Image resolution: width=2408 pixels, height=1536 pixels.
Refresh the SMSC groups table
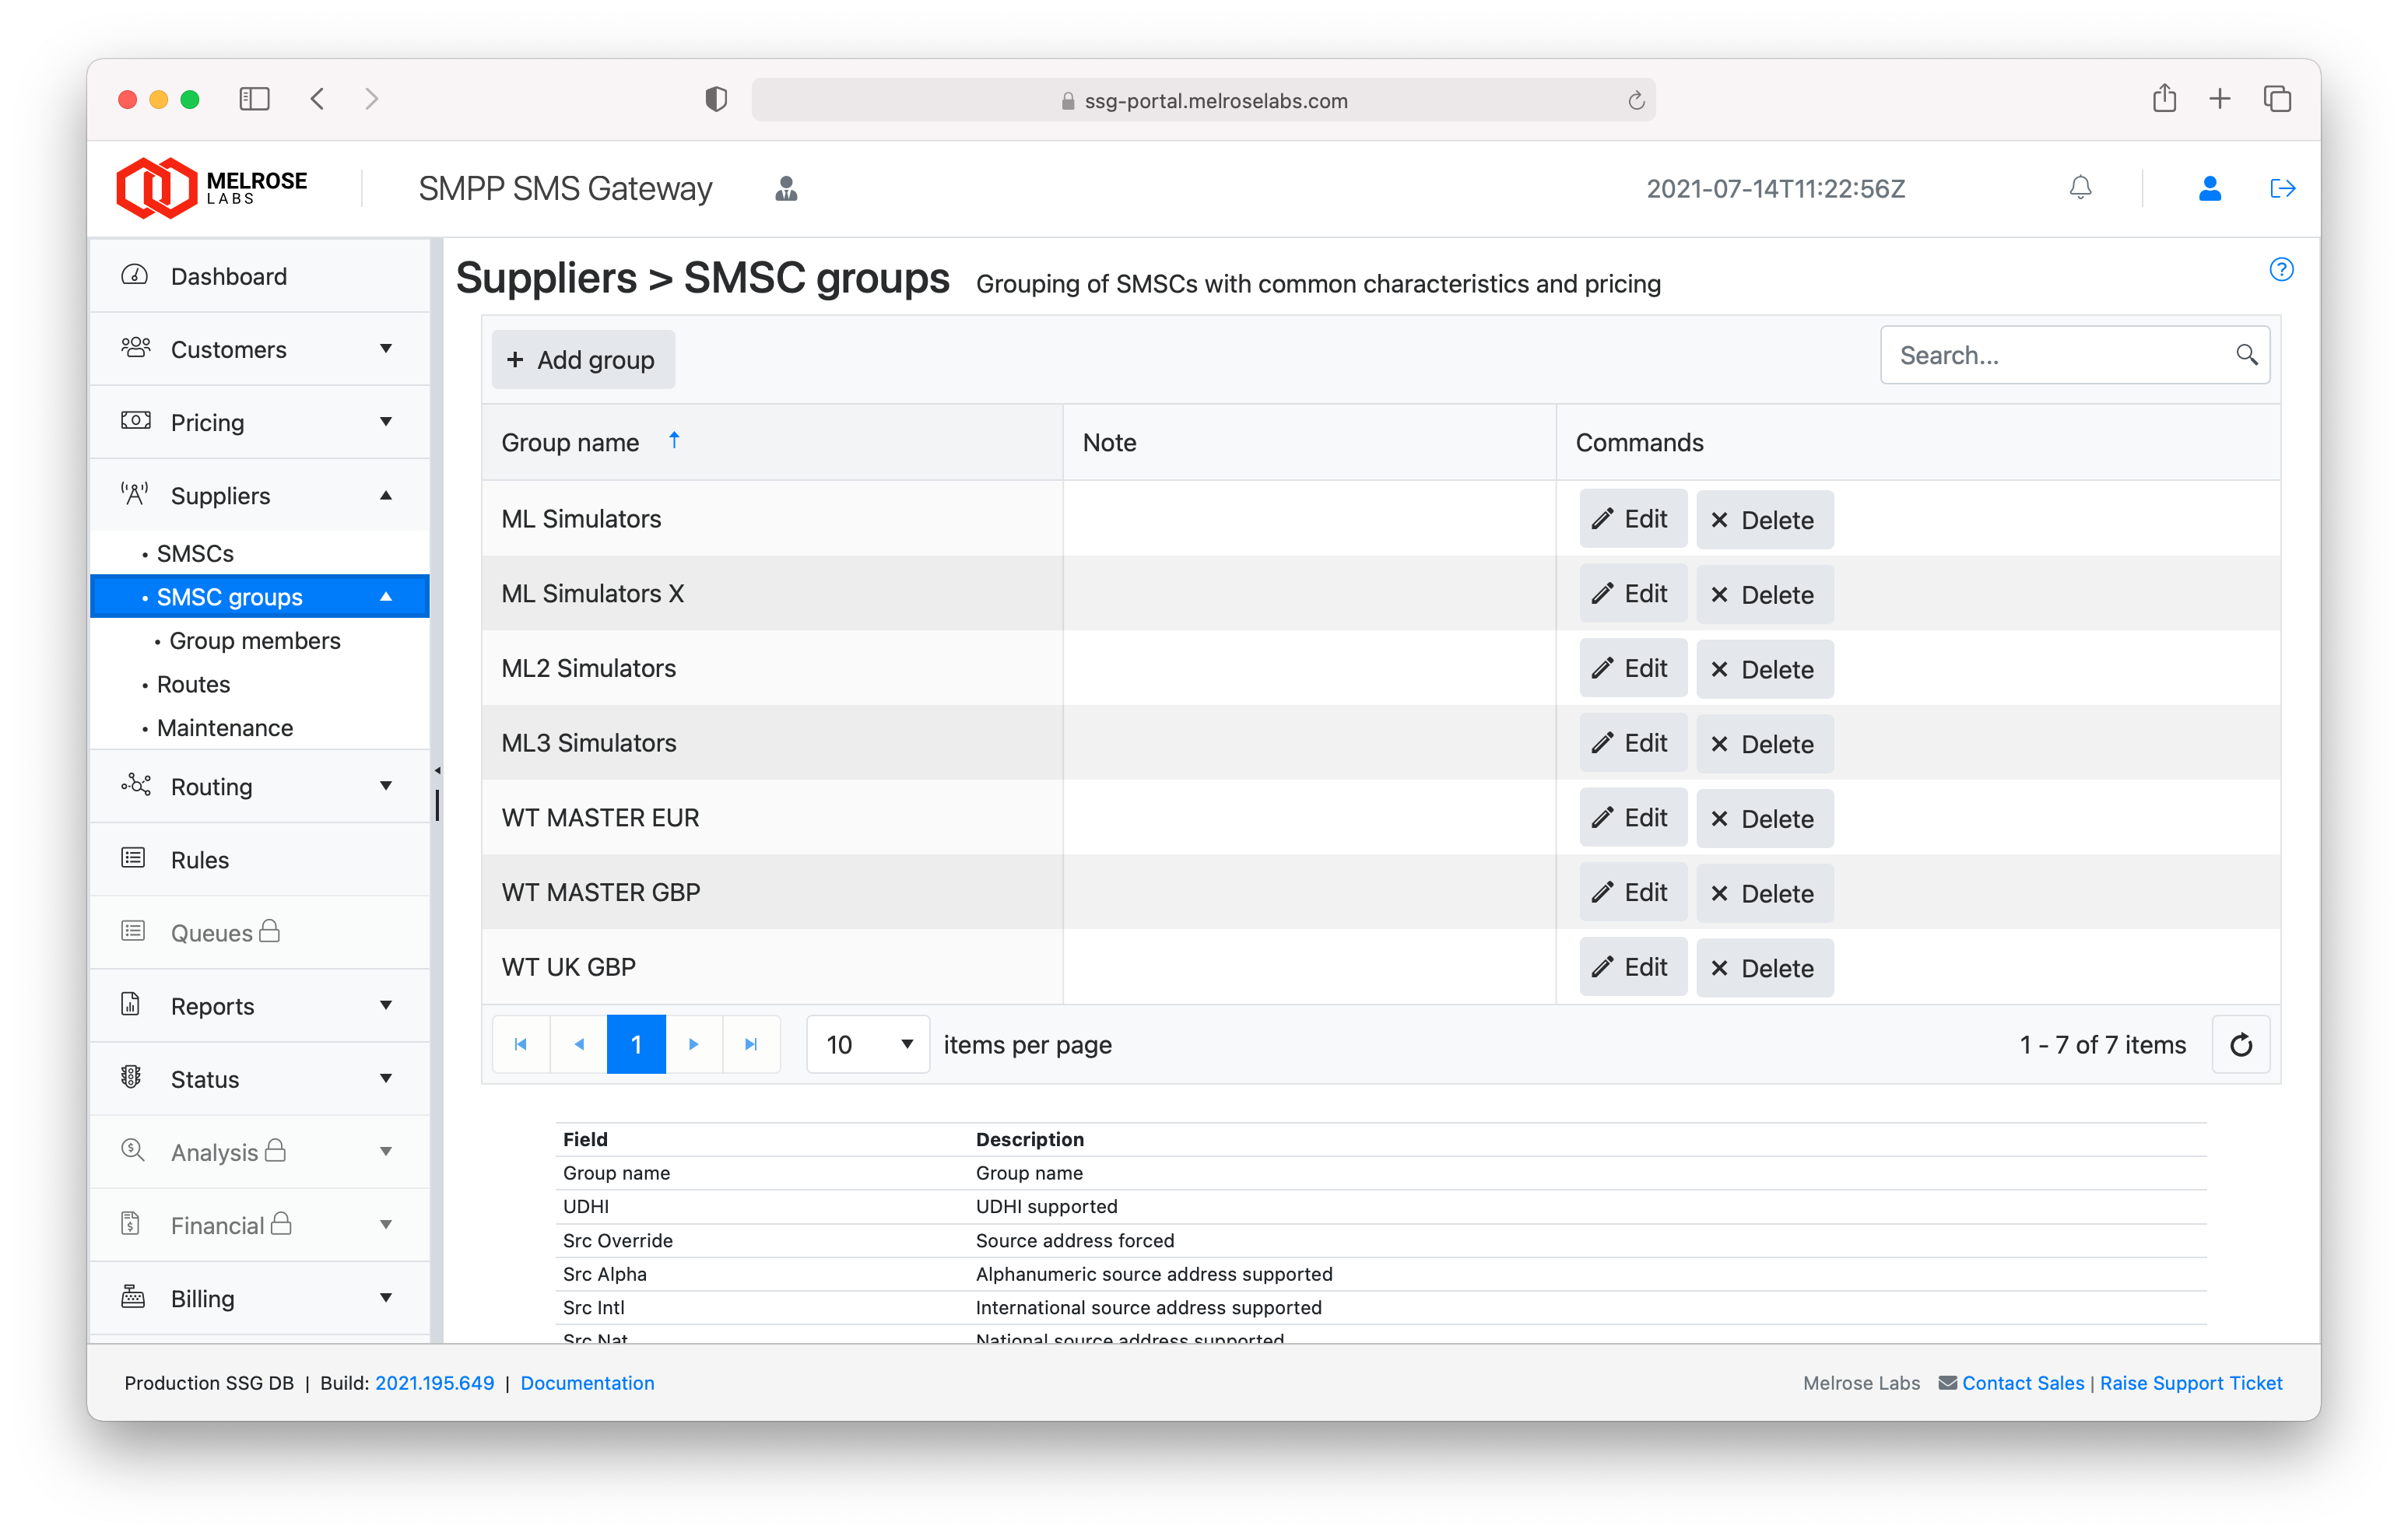coord(2240,1045)
